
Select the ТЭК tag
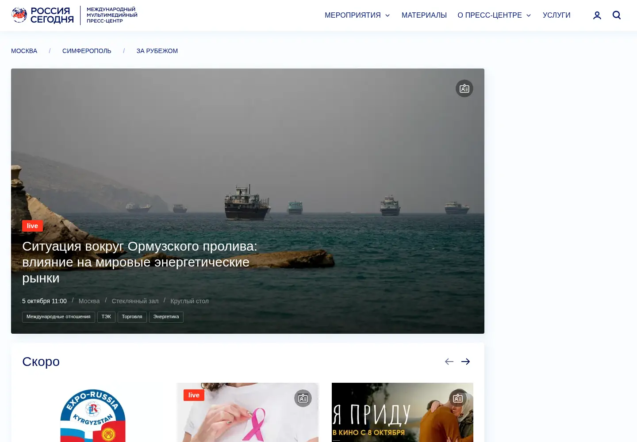[x=106, y=317]
